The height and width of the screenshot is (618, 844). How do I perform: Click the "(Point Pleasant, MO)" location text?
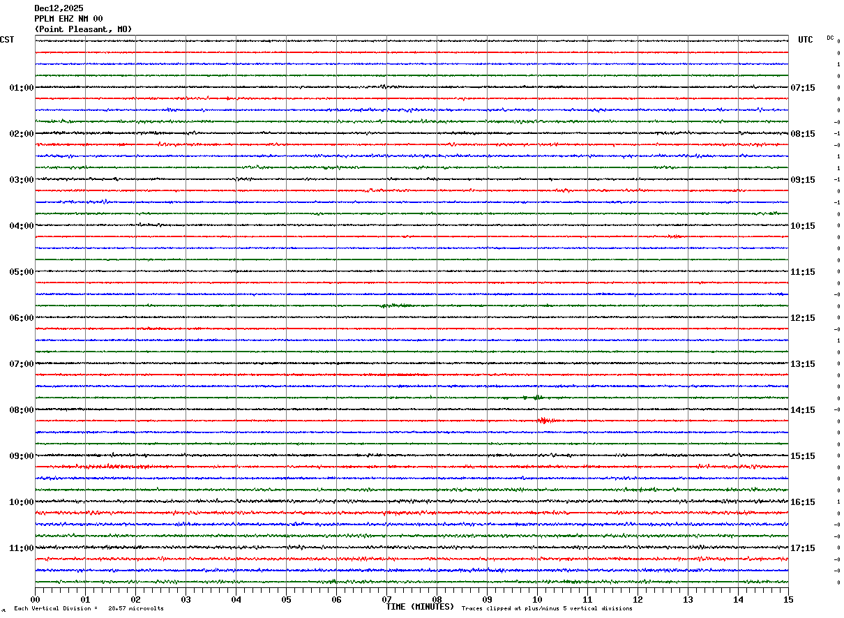[x=83, y=29]
